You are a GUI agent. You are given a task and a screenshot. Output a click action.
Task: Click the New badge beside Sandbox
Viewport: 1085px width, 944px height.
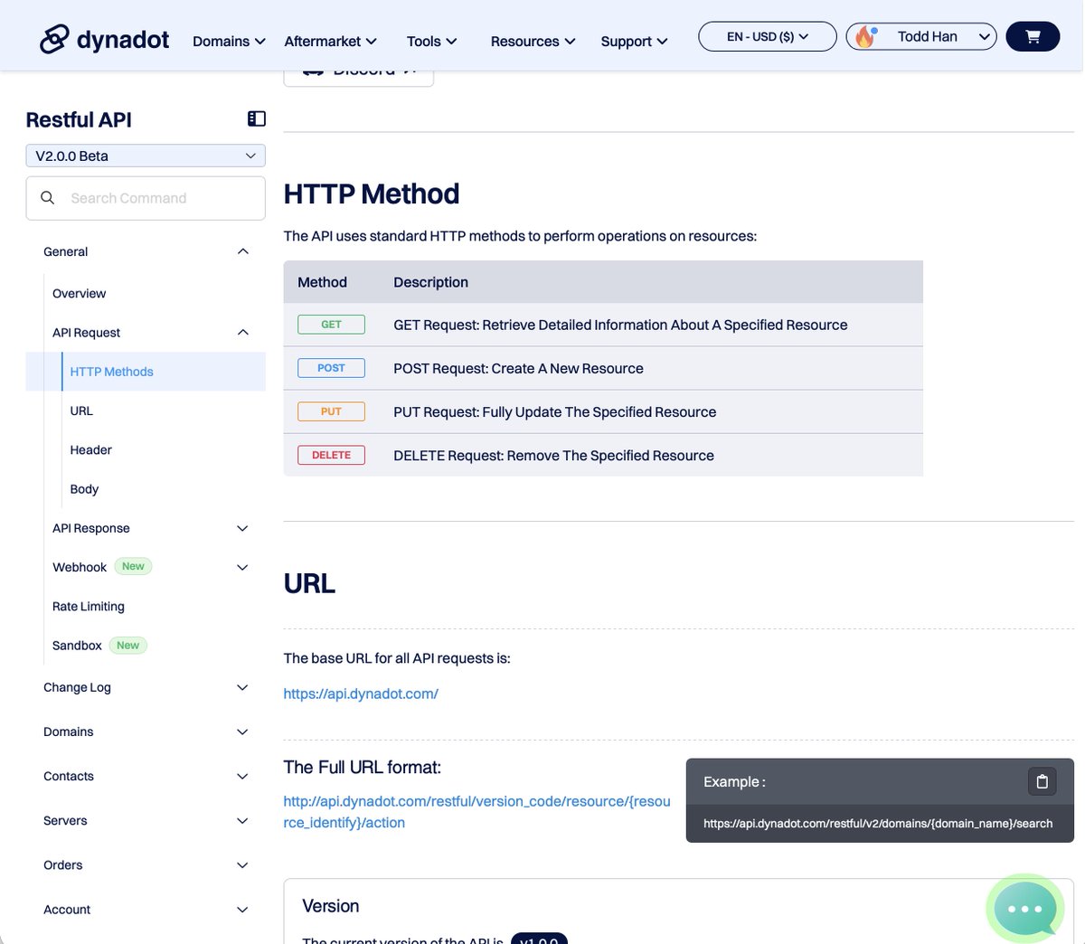pyautogui.click(x=128, y=645)
